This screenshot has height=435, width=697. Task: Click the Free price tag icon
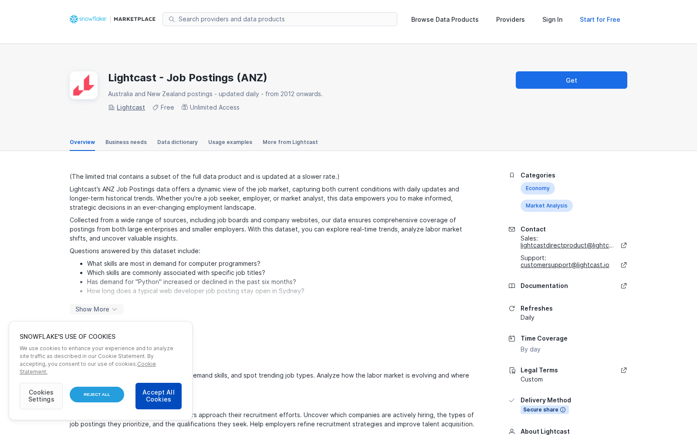(x=156, y=107)
